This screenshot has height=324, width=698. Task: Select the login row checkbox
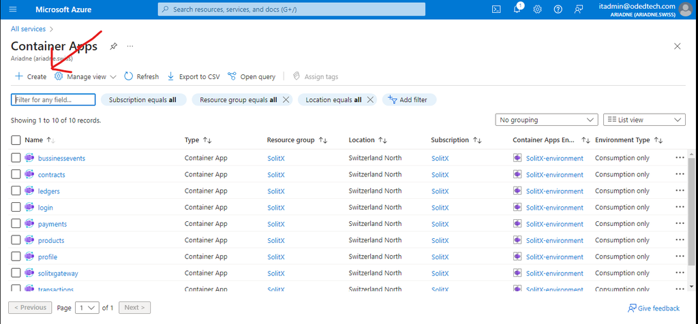click(x=16, y=207)
